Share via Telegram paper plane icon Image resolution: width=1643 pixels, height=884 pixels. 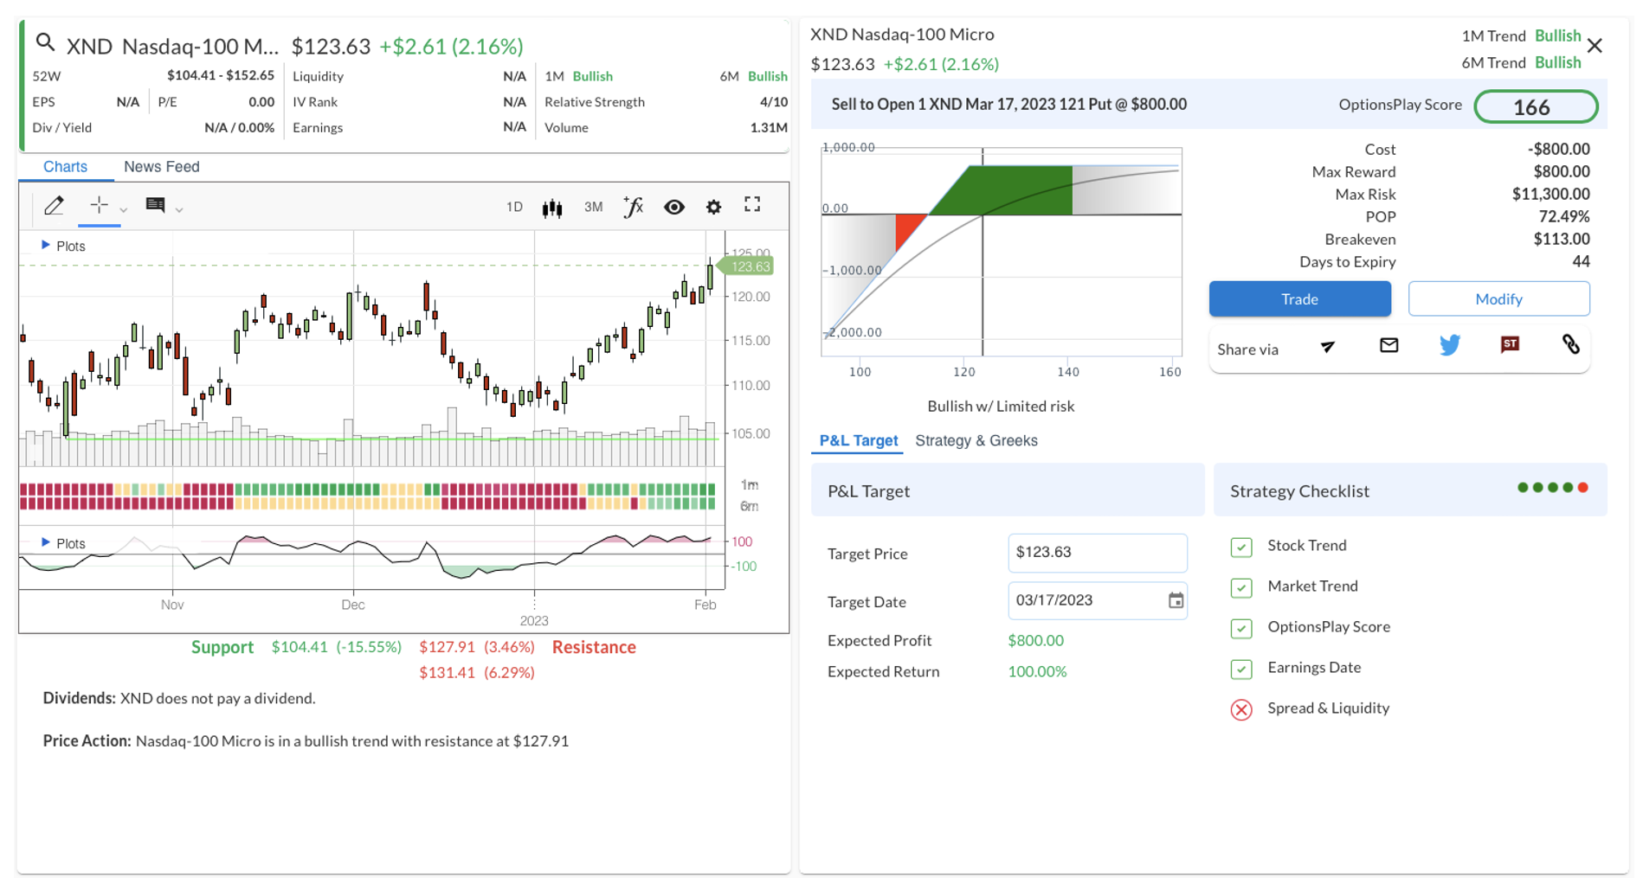click(1327, 347)
